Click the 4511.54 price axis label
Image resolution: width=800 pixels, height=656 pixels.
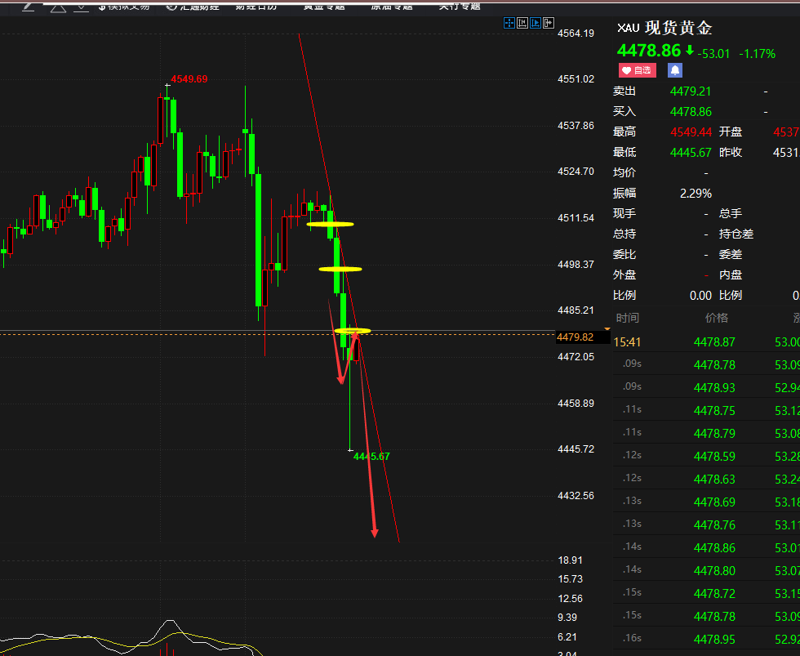[576, 218]
